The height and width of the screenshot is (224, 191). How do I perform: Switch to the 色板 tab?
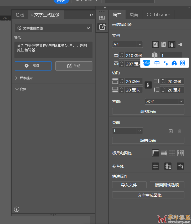point(20,15)
